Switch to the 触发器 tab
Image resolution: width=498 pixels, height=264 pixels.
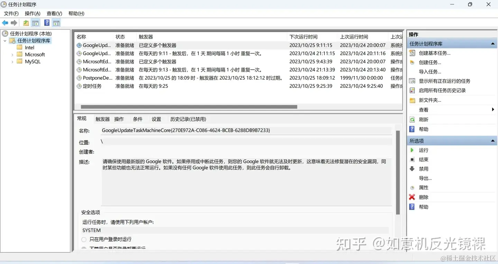[x=102, y=119]
